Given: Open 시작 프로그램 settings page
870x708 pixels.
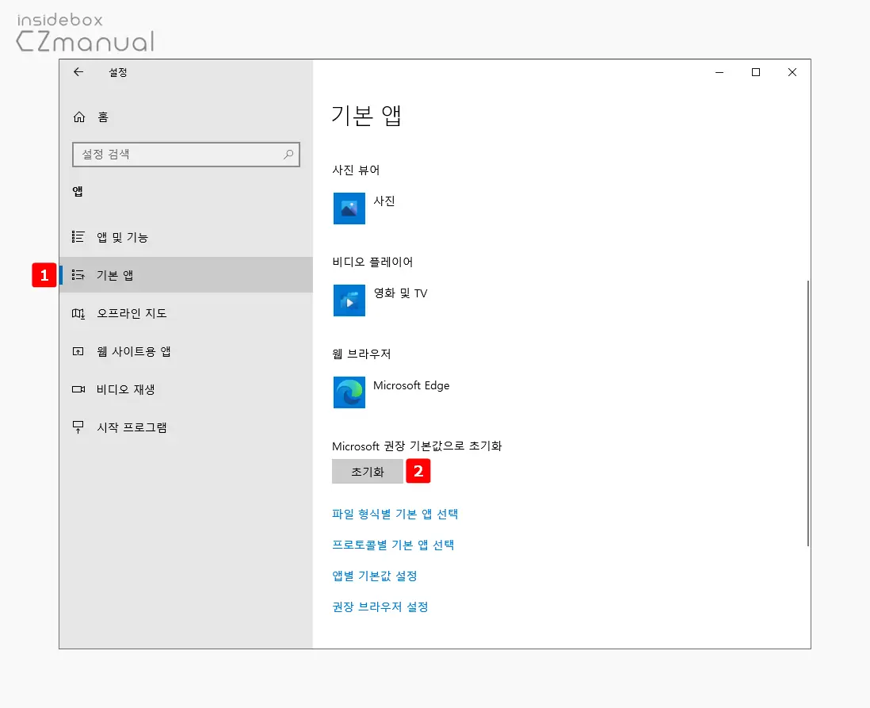Looking at the screenshot, I should (186, 427).
